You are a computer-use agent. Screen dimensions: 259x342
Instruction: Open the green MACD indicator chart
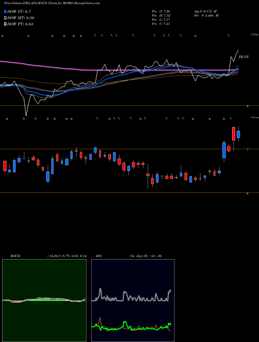44,301
